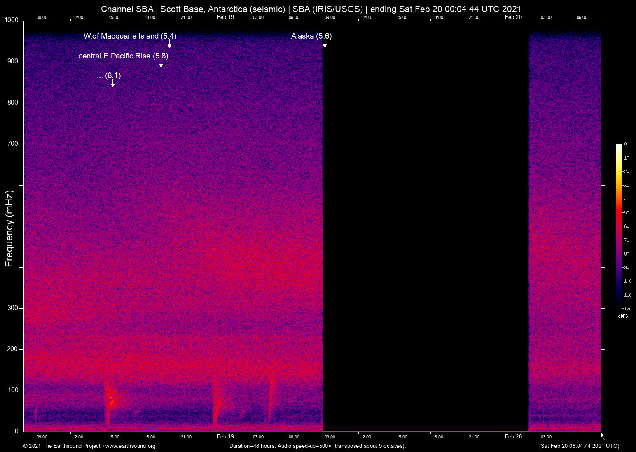
Task: Click the Earthsound Project copyright text
Action: tap(89, 446)
